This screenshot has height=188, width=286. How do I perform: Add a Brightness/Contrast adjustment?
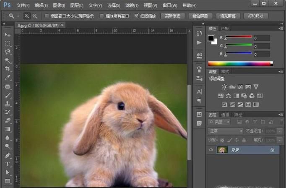(x=224, y=87)
